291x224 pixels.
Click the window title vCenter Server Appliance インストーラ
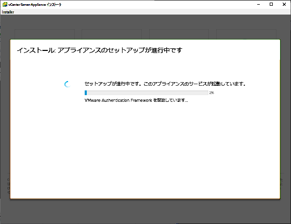pos(35,5)
